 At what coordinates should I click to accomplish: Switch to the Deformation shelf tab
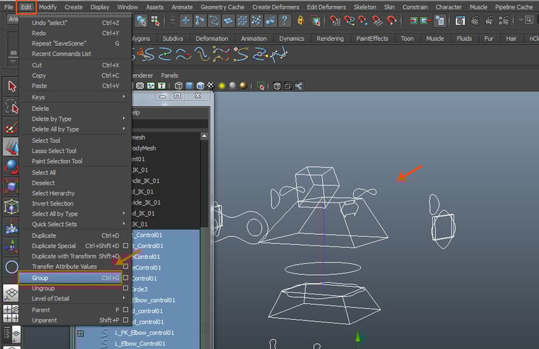coord(211,38)
